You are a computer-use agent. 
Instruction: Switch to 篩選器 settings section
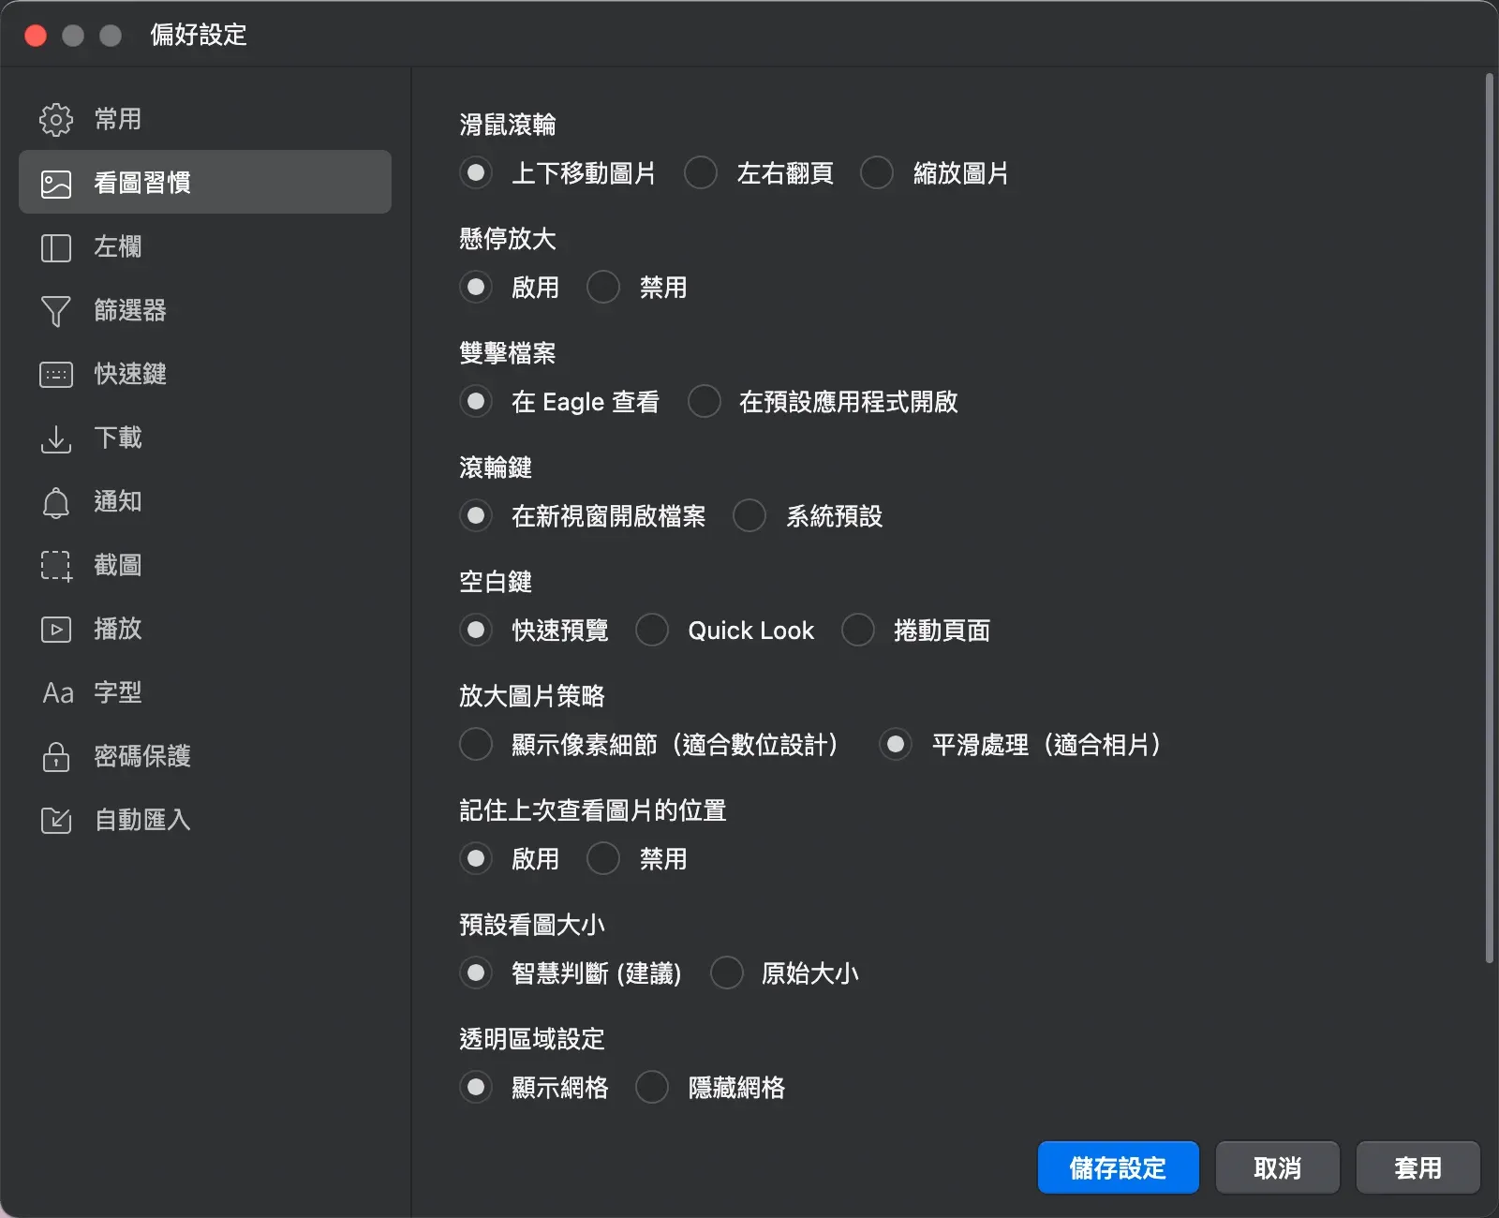click(205, 311)
